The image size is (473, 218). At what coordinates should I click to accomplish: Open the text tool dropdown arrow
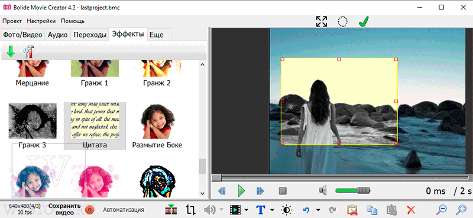(x=273, y=210)
